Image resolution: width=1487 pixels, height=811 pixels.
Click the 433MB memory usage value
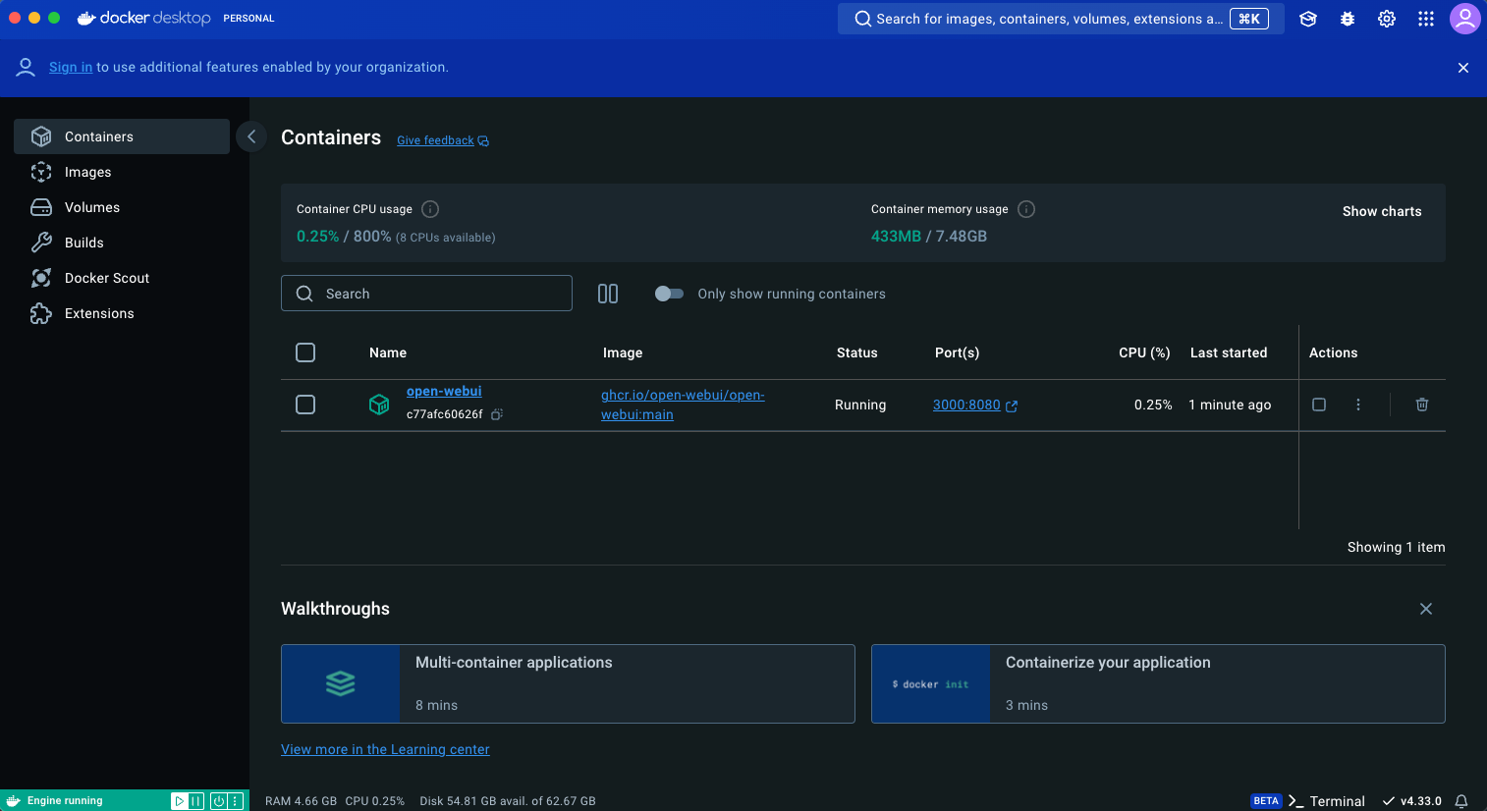(x=896, y=236)
